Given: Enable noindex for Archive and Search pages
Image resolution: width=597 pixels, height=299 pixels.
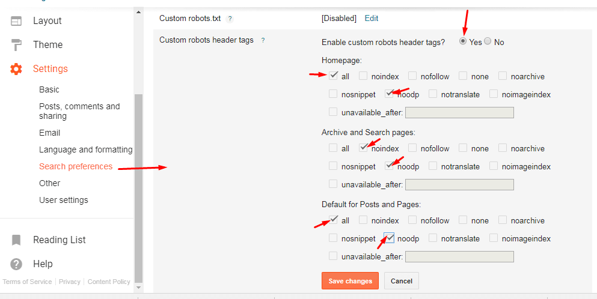Looking at the screenshot, I should pyautogui.click(x=363, y=148).
